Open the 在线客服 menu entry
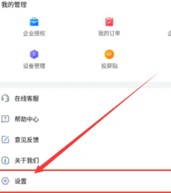 pyautogui.click(x=85, y=99)
